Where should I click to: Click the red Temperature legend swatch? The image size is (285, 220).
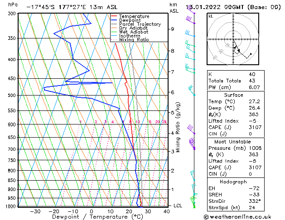tap(114, 16)
